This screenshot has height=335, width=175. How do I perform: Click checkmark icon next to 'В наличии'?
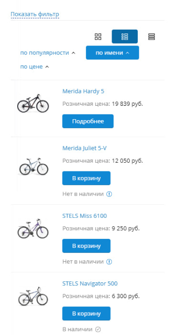tap(98, 329)
